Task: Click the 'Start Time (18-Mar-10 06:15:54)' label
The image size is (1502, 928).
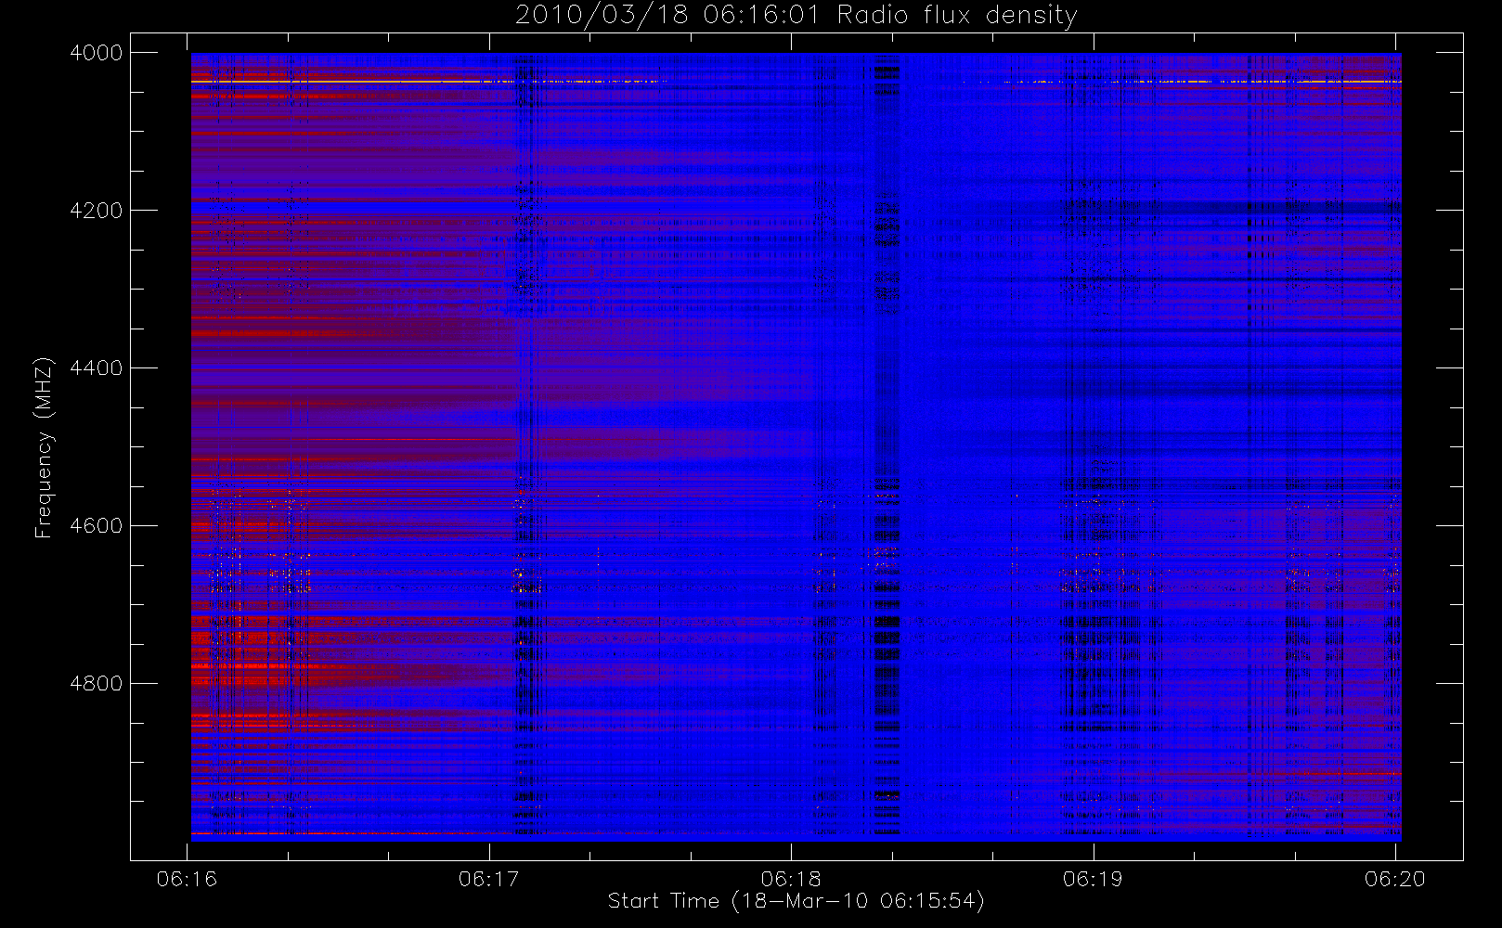Action: click(796, 901)
